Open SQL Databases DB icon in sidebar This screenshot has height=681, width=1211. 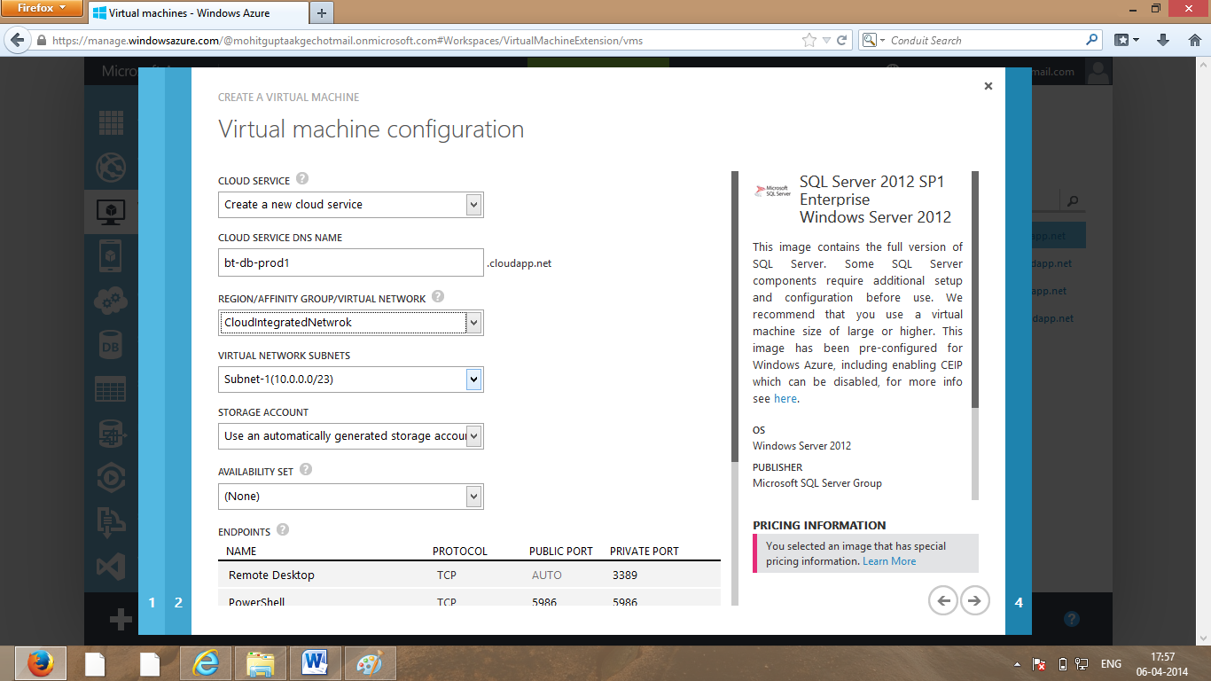pyautogui.click(x=111, y=346)
